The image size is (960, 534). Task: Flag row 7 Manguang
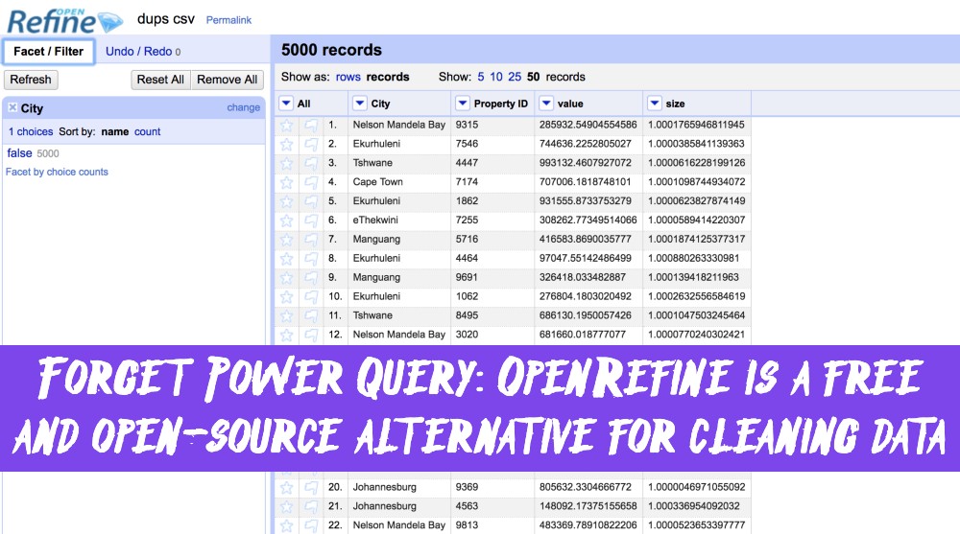[x=311, y=239]
